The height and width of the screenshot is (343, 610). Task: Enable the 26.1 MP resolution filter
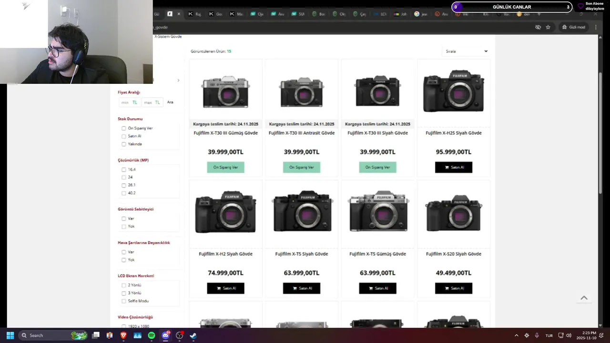(124, 185)
